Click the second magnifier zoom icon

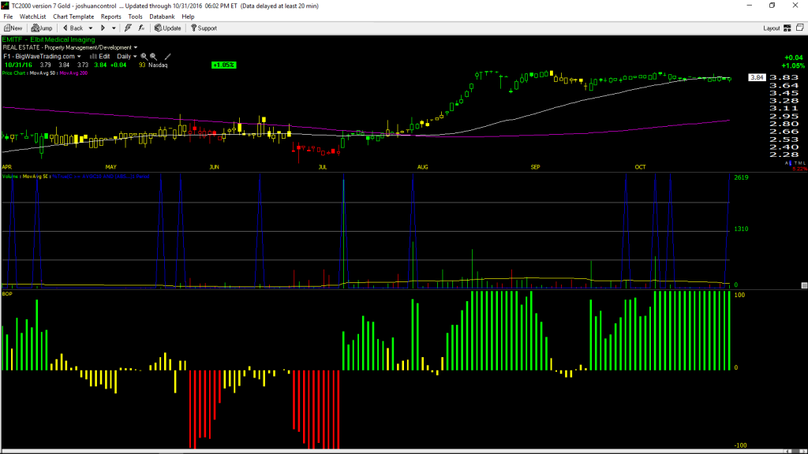pos(154,57)
